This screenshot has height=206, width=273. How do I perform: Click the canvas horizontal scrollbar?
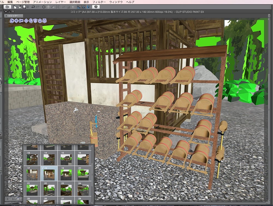point(167,203)
